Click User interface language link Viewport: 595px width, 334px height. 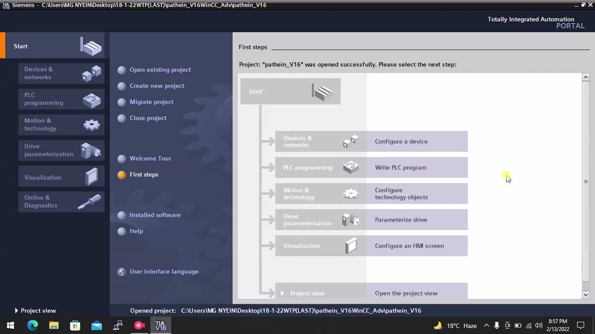[x=164, y=271]
